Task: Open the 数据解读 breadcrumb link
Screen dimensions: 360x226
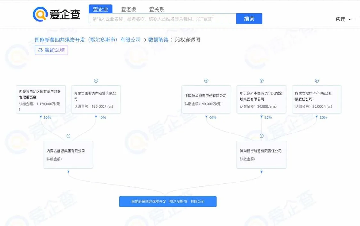Action: [x=159, y=40]
